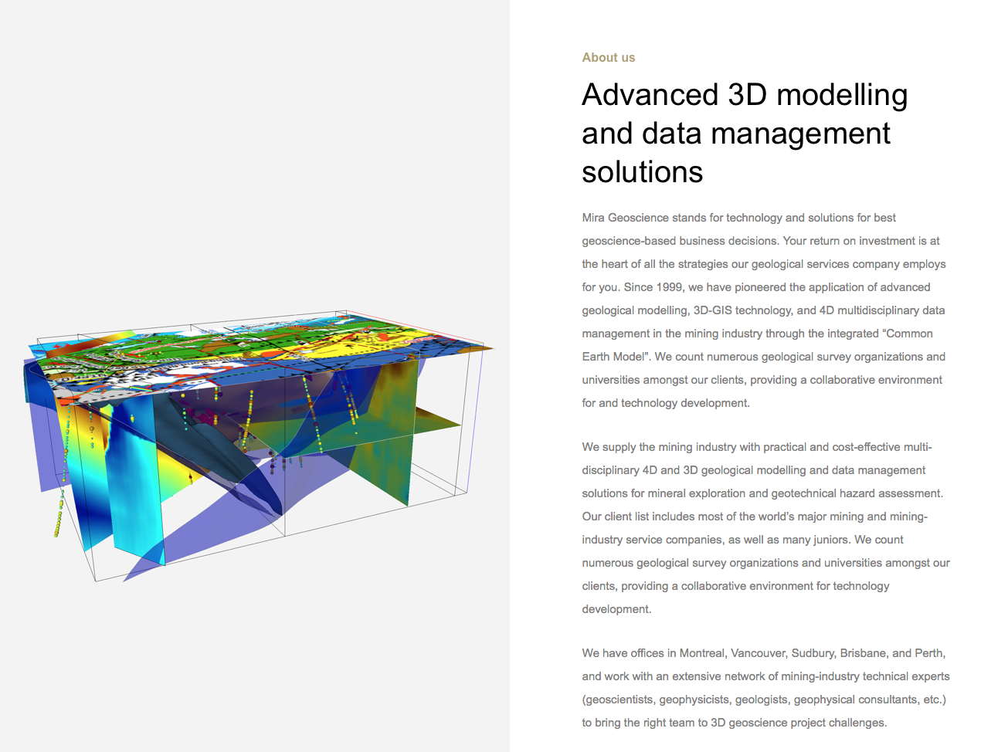Click the "About us" section label

pos(608,57)
